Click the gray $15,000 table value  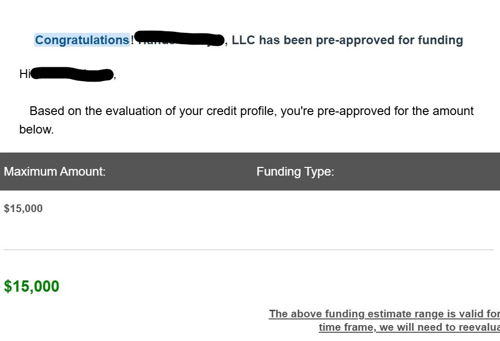coord(23,208)
